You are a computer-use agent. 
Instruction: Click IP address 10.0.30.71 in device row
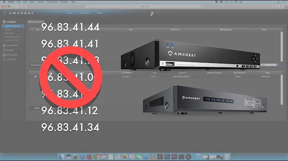(x=126, y=77)
